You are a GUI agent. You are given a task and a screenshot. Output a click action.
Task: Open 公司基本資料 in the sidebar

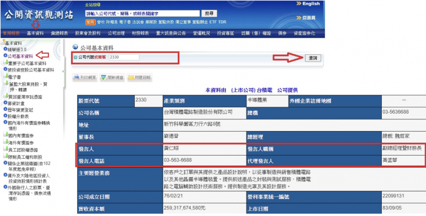tap(20, 56)
